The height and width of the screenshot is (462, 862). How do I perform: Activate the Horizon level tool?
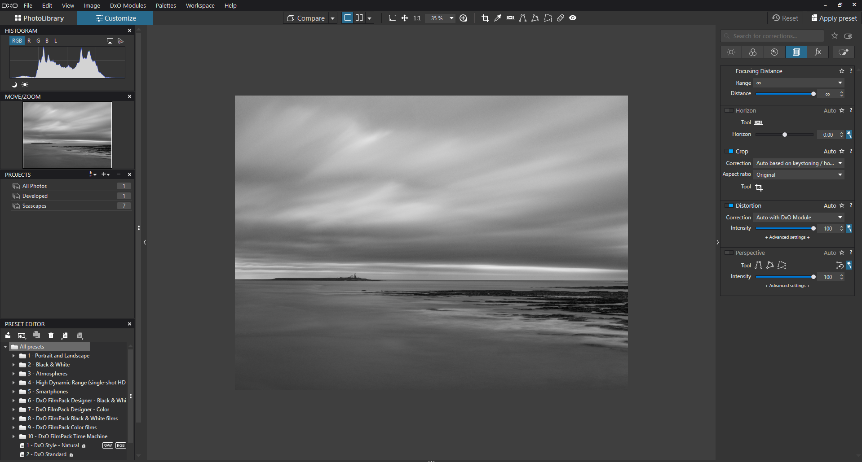(510, 18)
